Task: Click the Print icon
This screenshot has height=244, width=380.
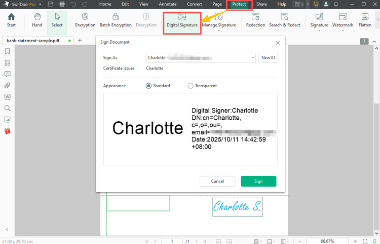Action: (x=62, y=4)
